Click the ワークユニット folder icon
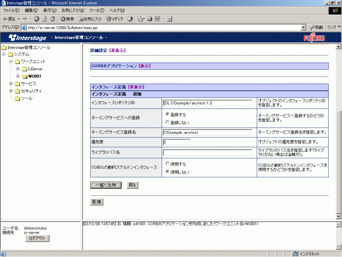Viewport: 342px width, 257px height. click(18, 62)
